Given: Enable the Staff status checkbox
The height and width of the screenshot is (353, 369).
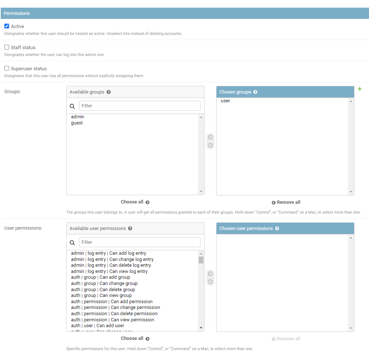Looking at the screenshot, I should (7, 47).
